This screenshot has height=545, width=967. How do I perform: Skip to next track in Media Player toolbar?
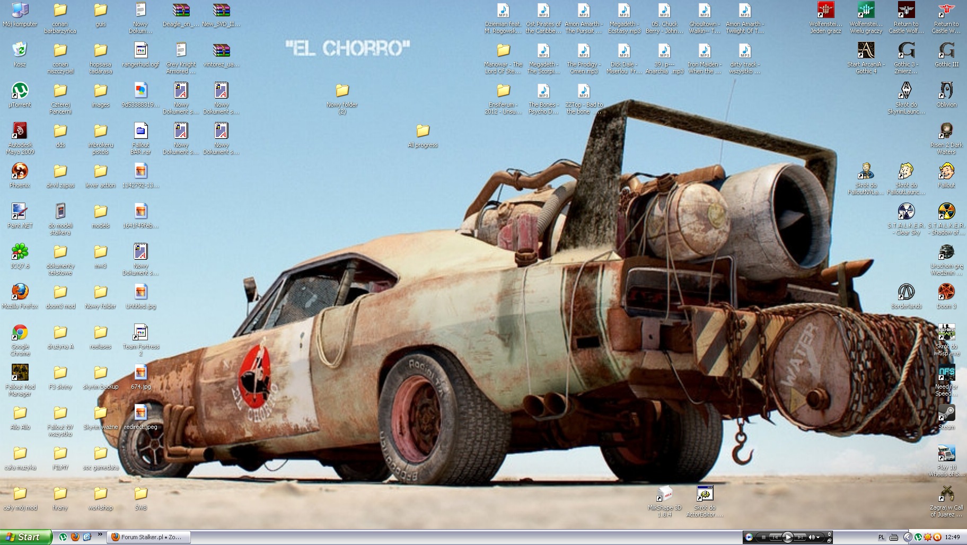(799, 537)
